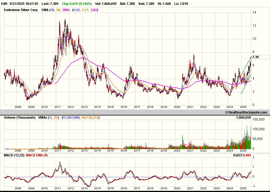This screenshot has height=192, width=270.
Task: Click the magenta EMA value 3.82
Action: click(x=94, y=10)
